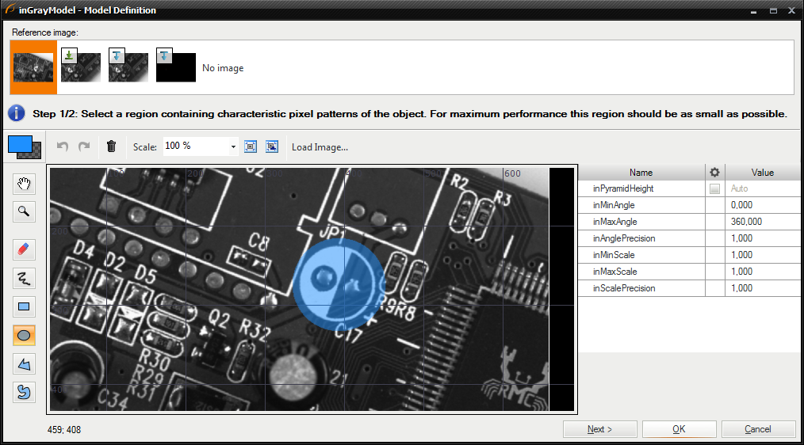Click the Redo arrow
The height and width of the screenshot is (445, 804).
pos(83,146)
